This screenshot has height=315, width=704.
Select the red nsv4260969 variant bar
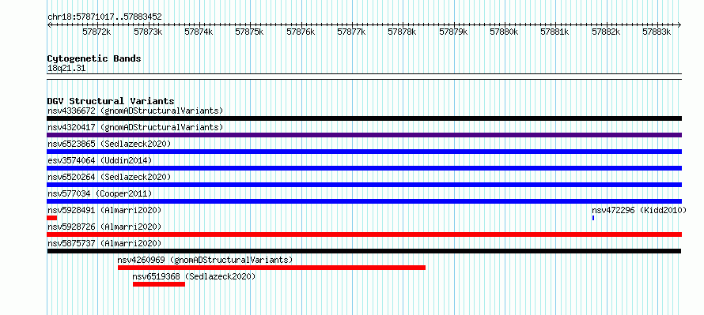(271, 268)
